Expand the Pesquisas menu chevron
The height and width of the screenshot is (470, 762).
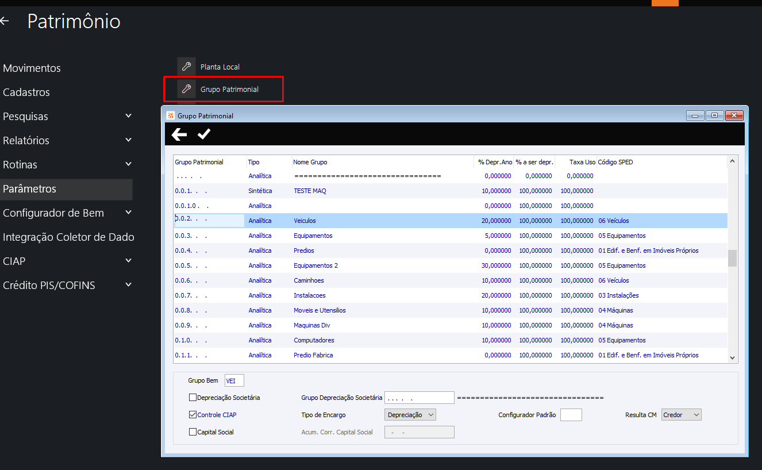[128, 116]
